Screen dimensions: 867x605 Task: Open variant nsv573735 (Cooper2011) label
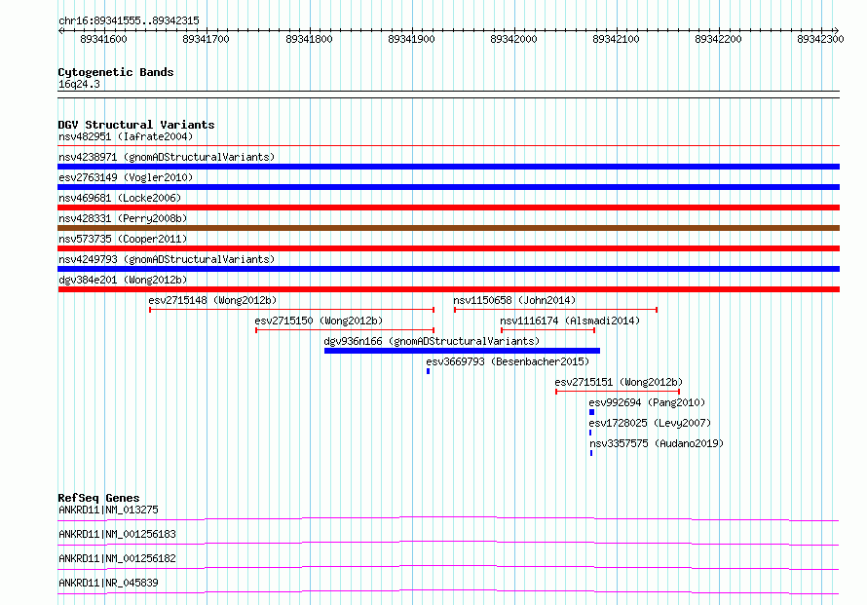(123, 239)
